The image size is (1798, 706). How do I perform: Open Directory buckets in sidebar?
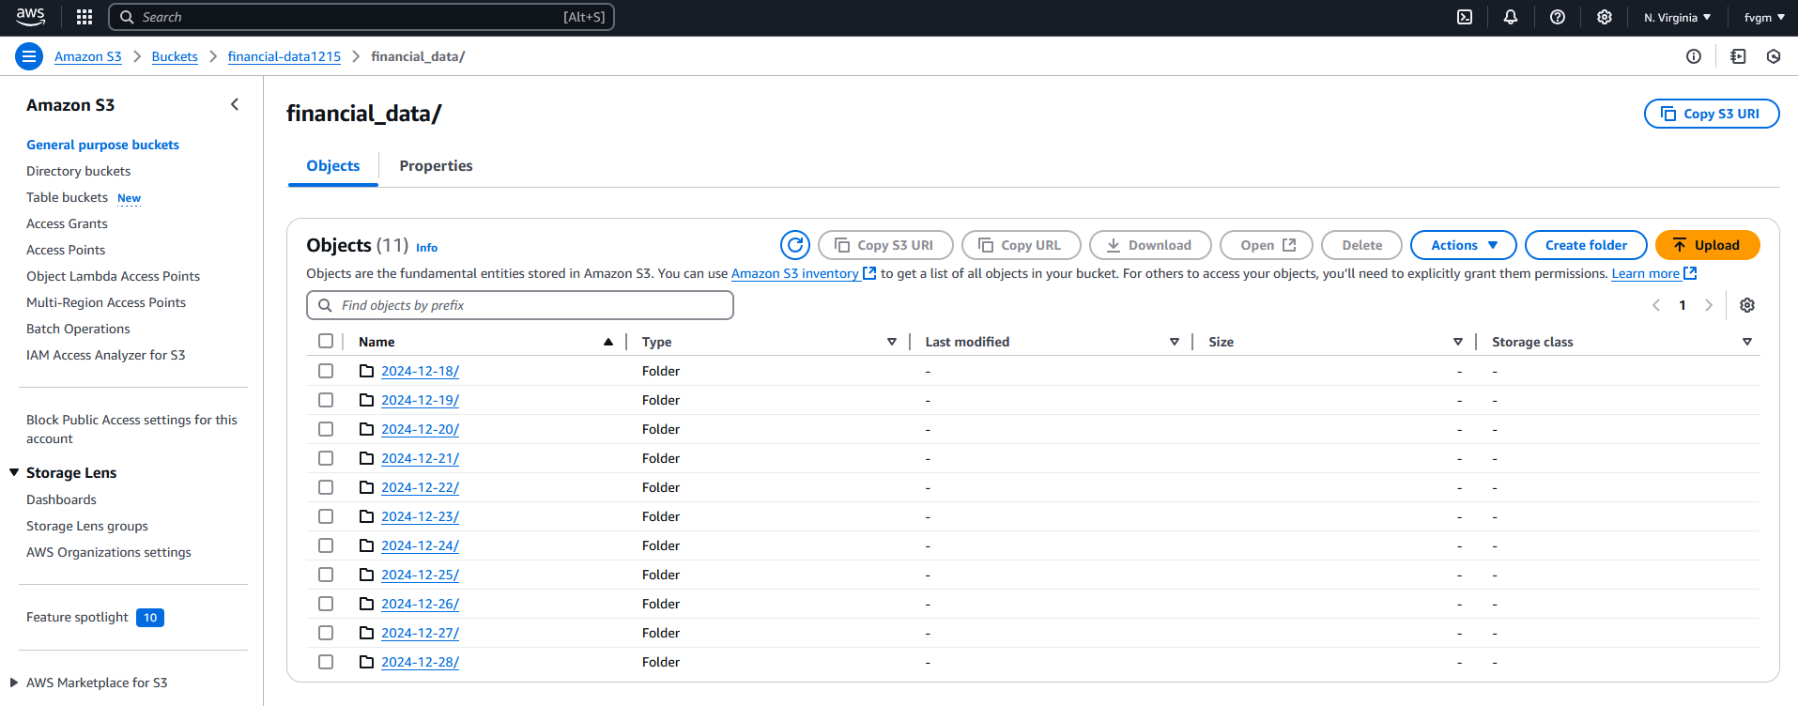coord(78,171)
